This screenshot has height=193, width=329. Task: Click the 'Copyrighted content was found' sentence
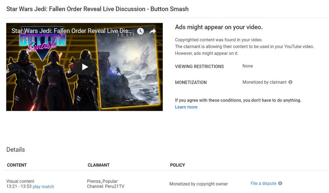219,40
